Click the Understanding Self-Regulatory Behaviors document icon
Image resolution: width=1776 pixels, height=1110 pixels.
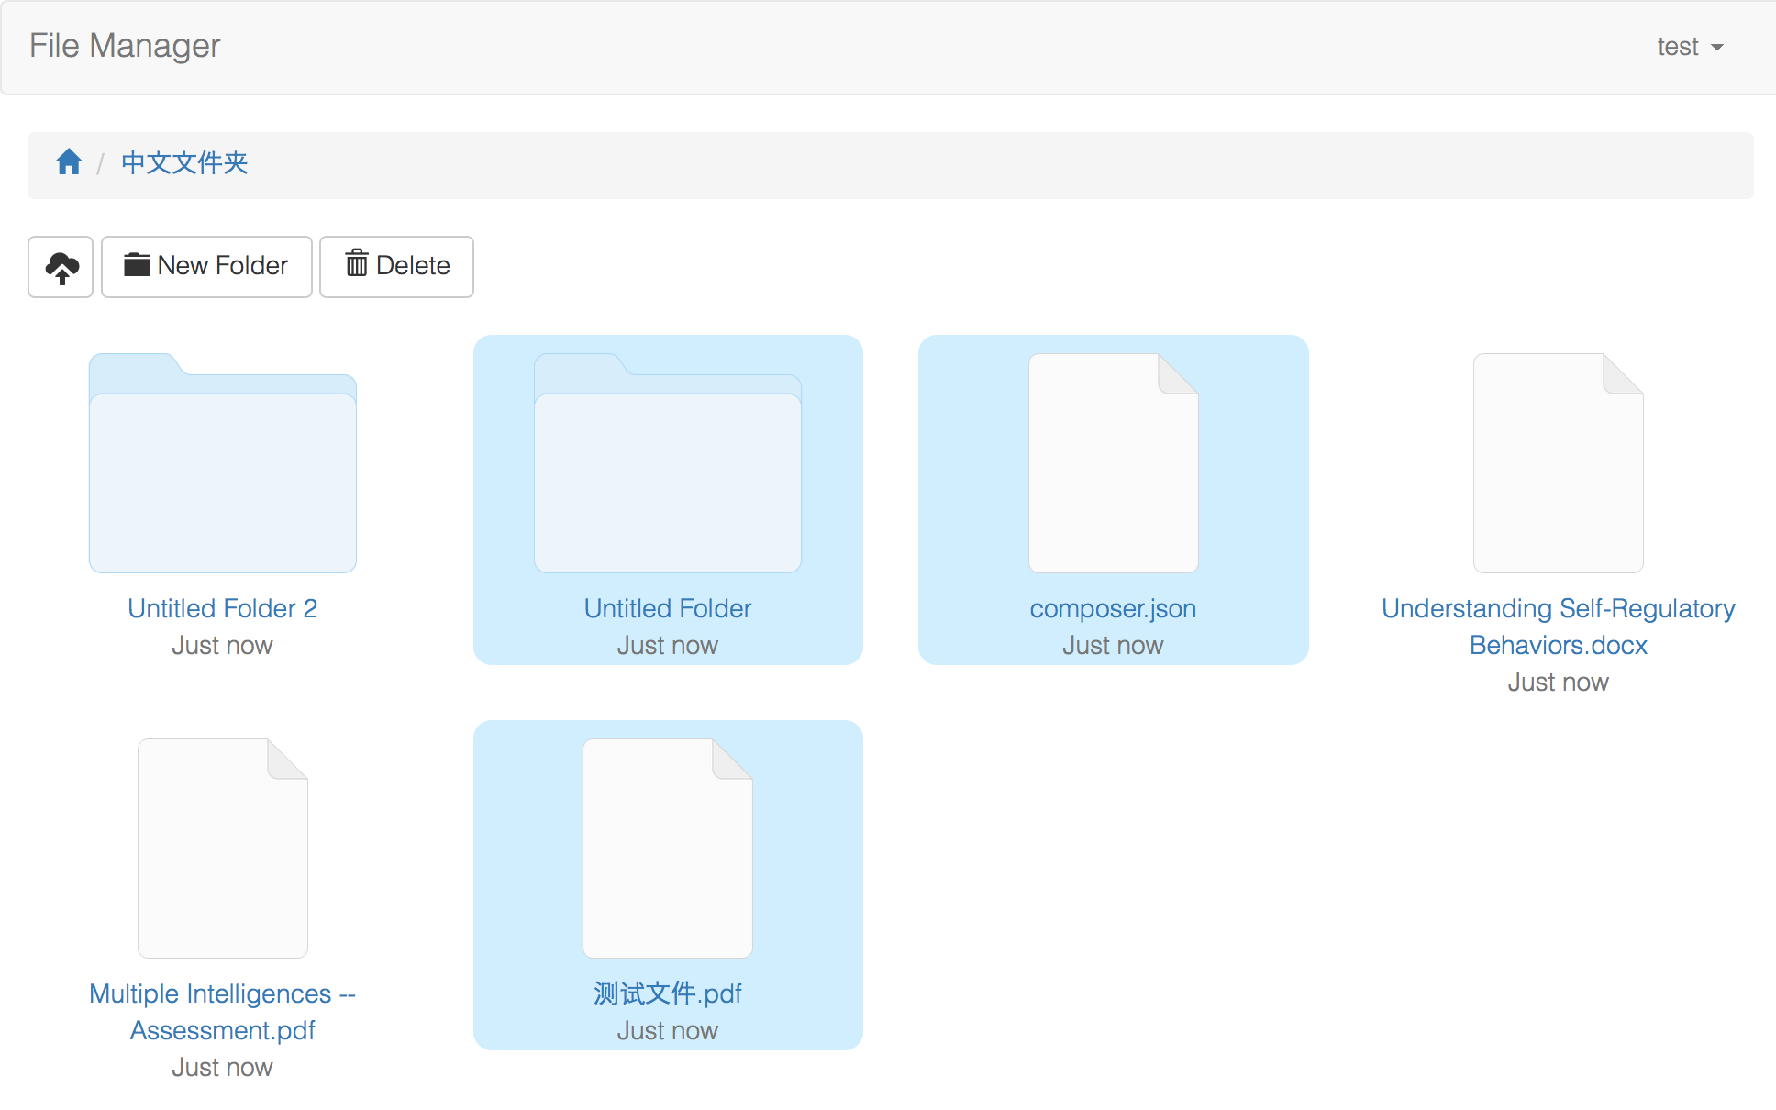point(1558,464)
